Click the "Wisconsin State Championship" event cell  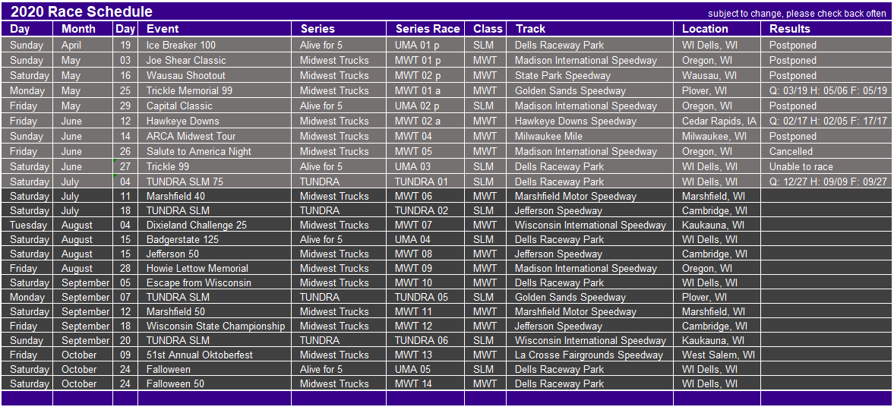[x=216, y=326]
